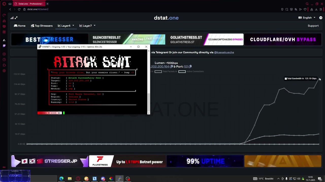The image size is (325, 182).
Task: Open the Telegram icon in page header
Action: click(x=321, y=18)
